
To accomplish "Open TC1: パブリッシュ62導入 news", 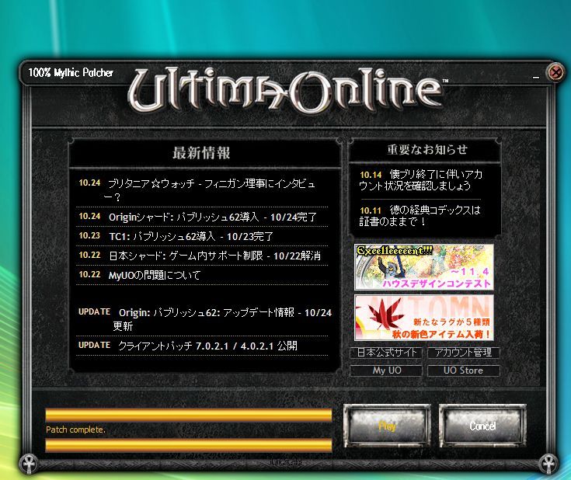I will [x=191, y=236].
